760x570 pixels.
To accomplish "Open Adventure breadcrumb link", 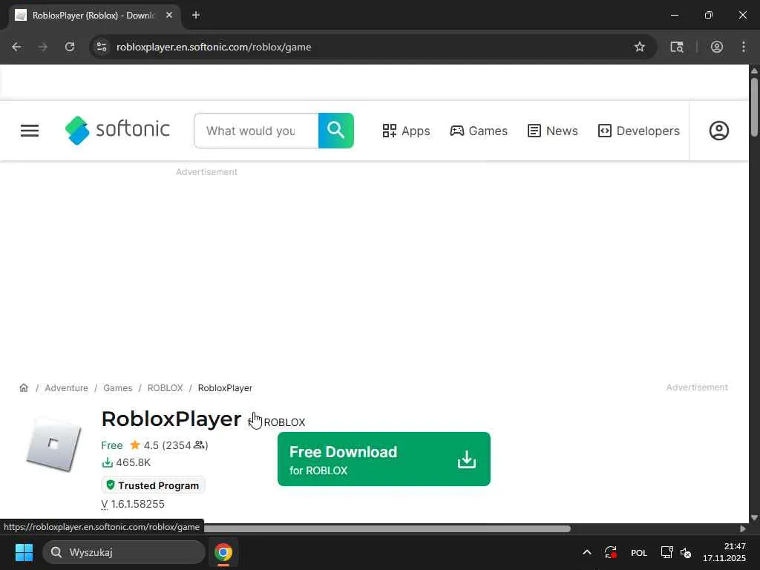I will [66, 387].
